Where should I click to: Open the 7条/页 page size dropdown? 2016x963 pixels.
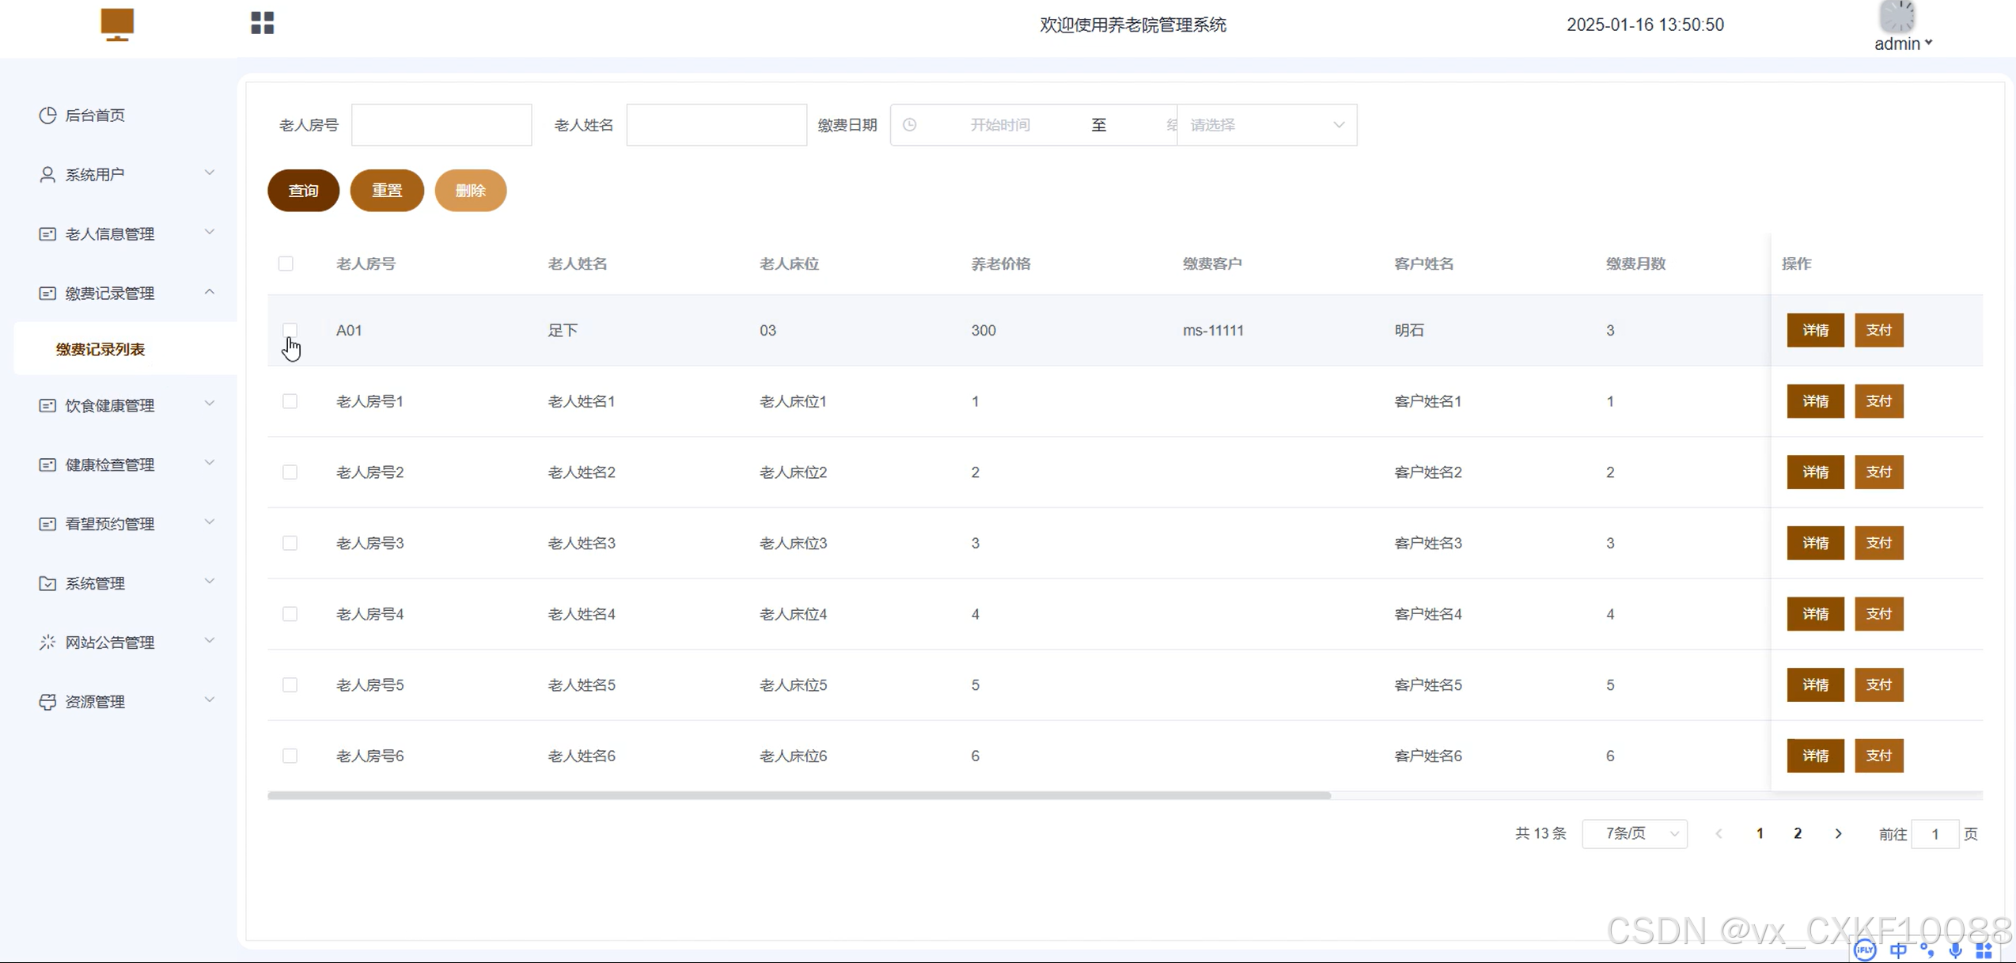(1635, 834)
